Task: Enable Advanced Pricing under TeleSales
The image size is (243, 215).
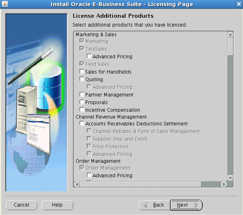Action: [x=89, y=56]
